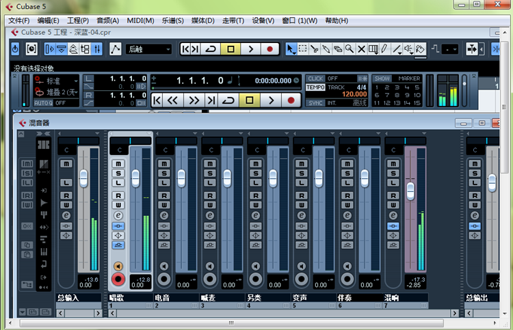Mute the 喊麦 channel

click(x=210, y=164)
